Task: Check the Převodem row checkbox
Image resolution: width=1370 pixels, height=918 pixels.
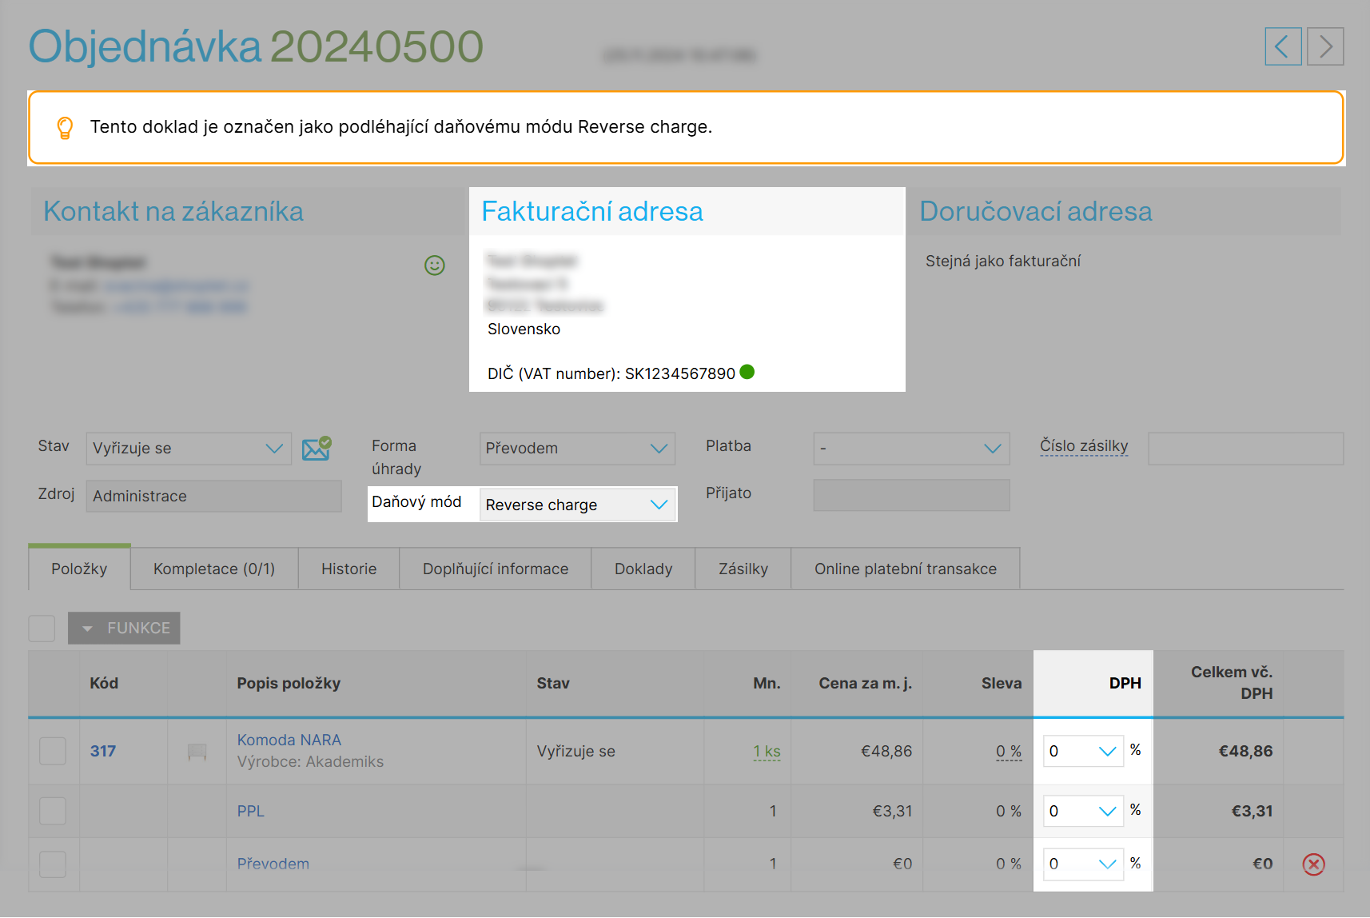Action: (x=53, y=864)
